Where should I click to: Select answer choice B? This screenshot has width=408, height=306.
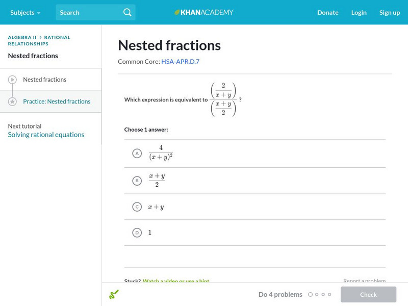coord(137,181)
